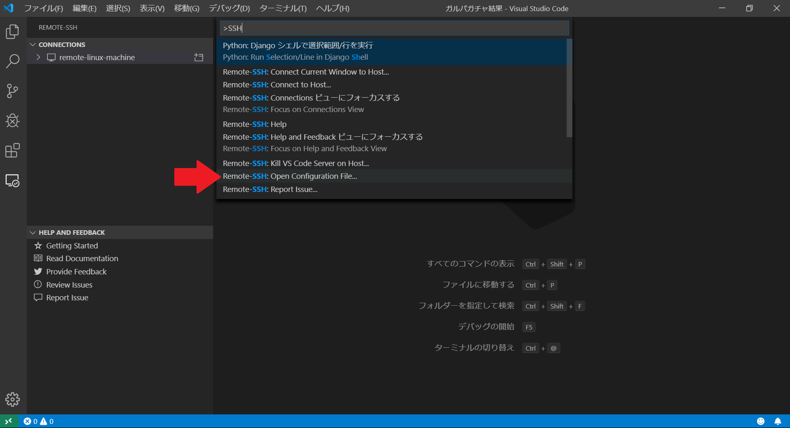Open Getting Started help link

(72, 246)
